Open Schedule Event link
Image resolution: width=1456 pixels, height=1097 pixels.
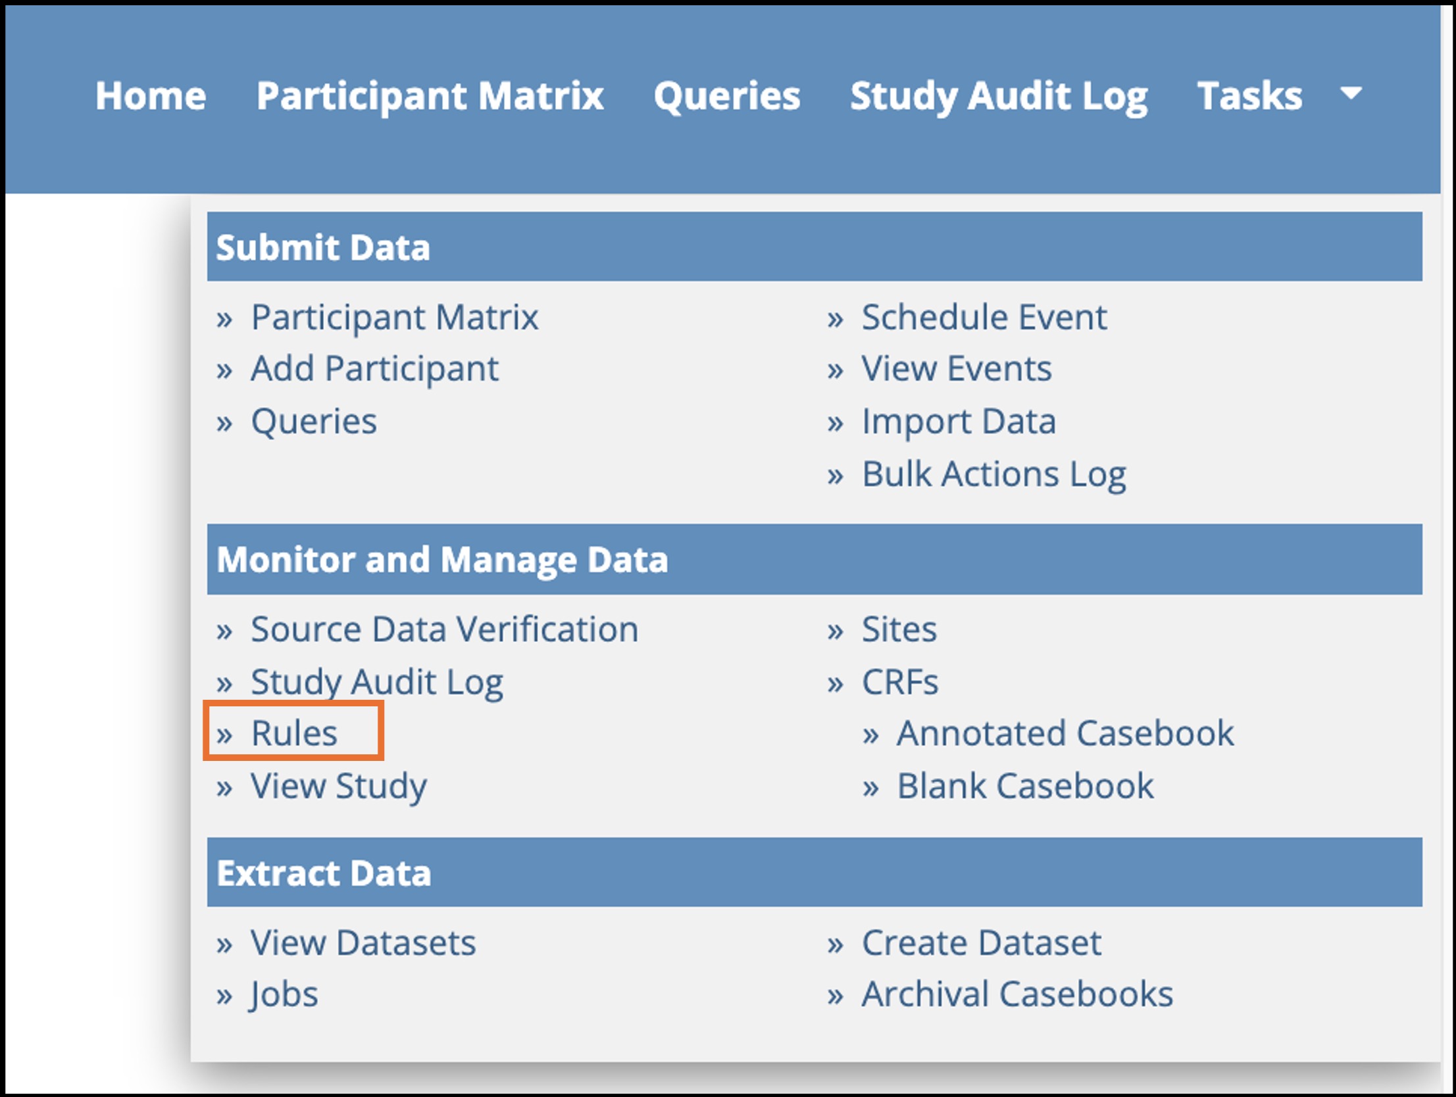click(984, 317)
